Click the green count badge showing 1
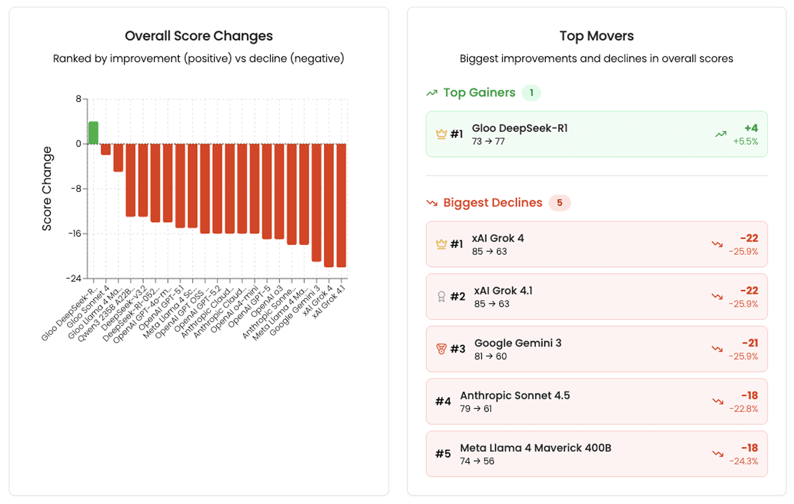The image size is (794, 504). [531, 93]
